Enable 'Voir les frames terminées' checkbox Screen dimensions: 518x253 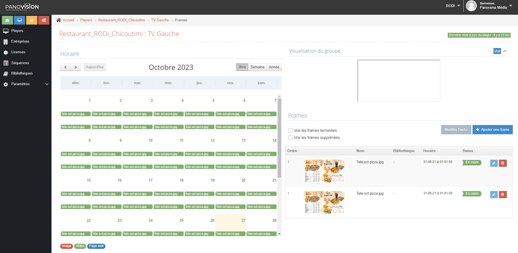290,130
